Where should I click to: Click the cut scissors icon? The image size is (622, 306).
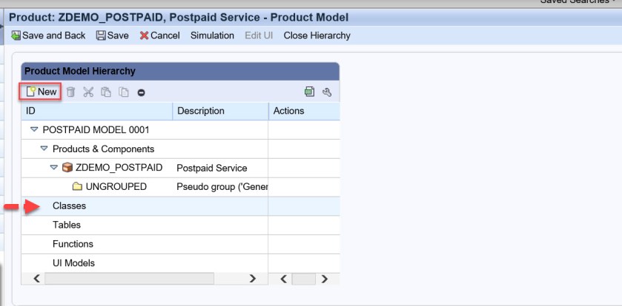[88, 92]
